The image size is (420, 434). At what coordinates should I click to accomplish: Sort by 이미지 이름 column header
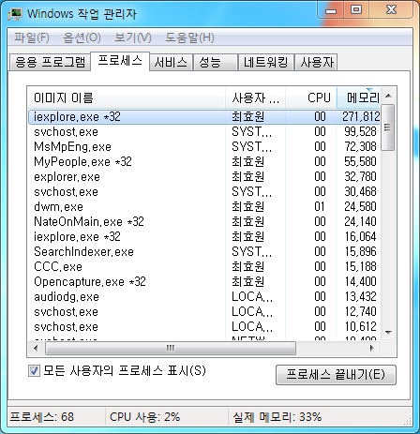click(x=127, y=97)
